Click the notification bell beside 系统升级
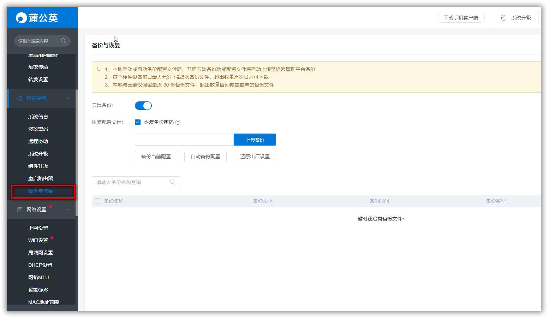This screenshot has width=548, height=318. 503,17
